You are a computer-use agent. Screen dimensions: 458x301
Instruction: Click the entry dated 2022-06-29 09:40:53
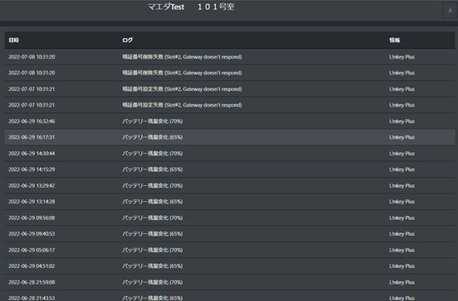(x=230, y=234)
